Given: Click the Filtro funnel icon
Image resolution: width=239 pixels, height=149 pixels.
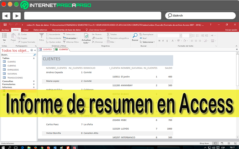Looking at the screenshot, I should click(42, 38).
